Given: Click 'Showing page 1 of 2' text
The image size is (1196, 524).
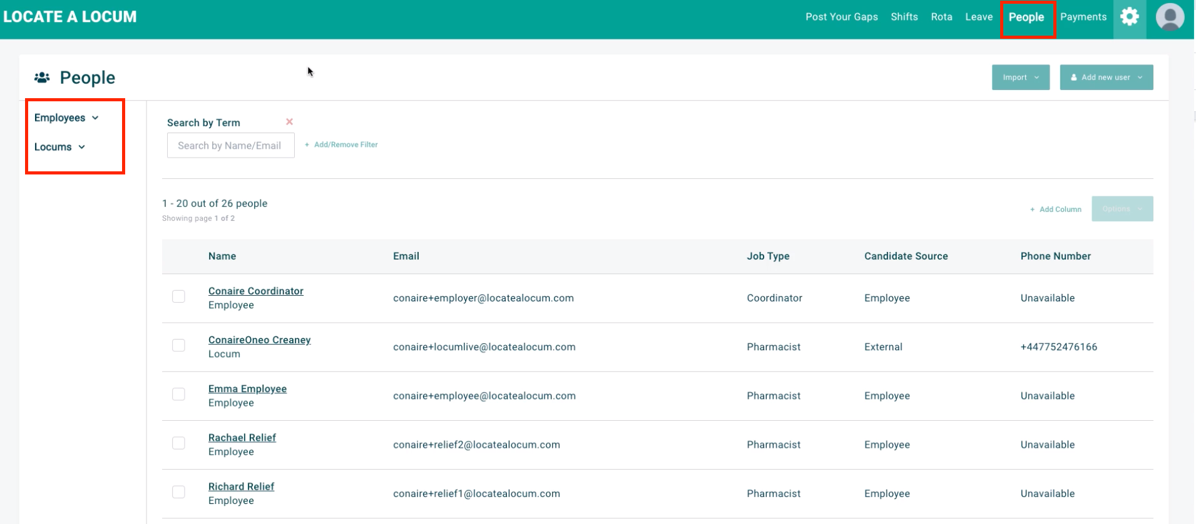Looking at the screenshot, I should coord(198,218).
